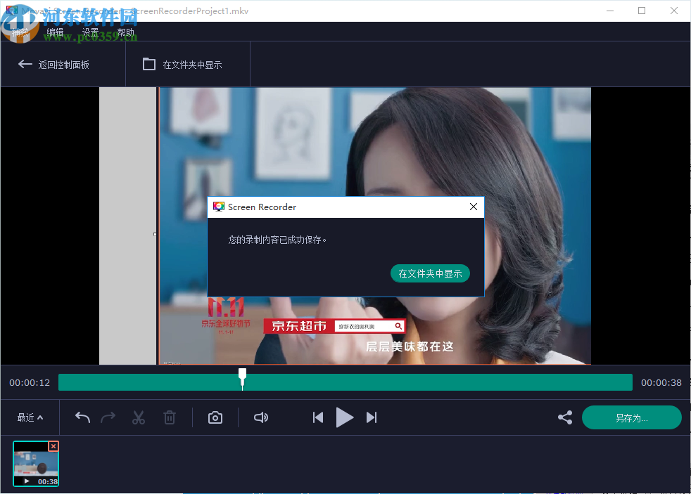
Task: Capture a snapshot using the camera icon
Action: coord(215,417)
